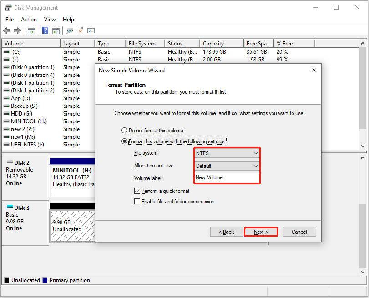Click the checklist toolbar icon

[91, 30]
